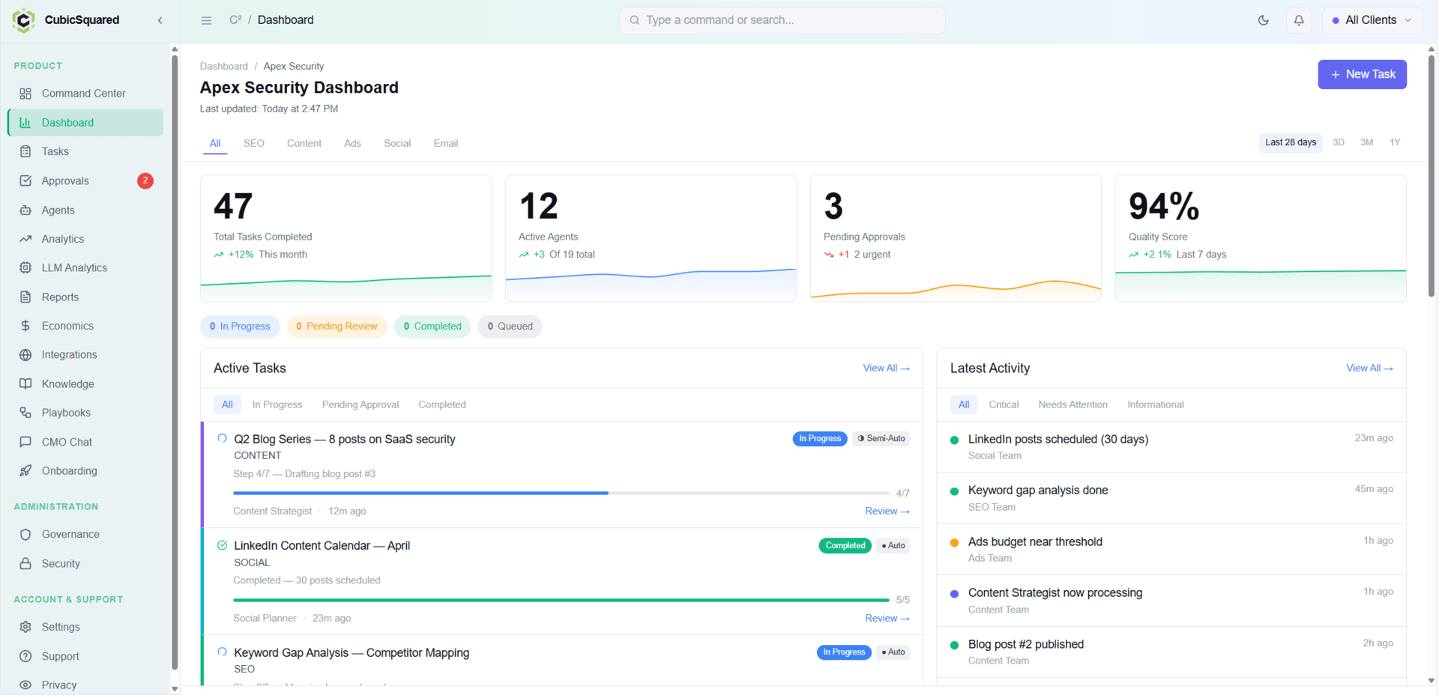Show Completed tab in Active Tasks

[442, 404]
